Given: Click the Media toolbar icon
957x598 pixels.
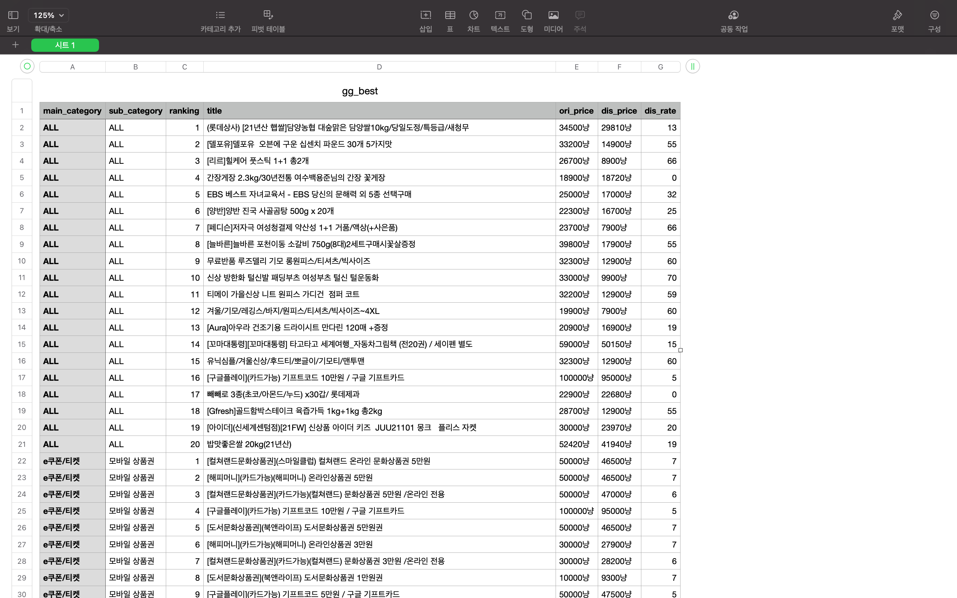Looking at the screenshot, I should tap(553, 15).
